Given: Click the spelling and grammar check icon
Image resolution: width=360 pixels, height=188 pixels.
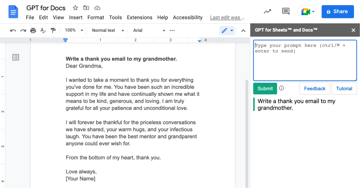Looking at the screenshot, I should pos(43,31).
